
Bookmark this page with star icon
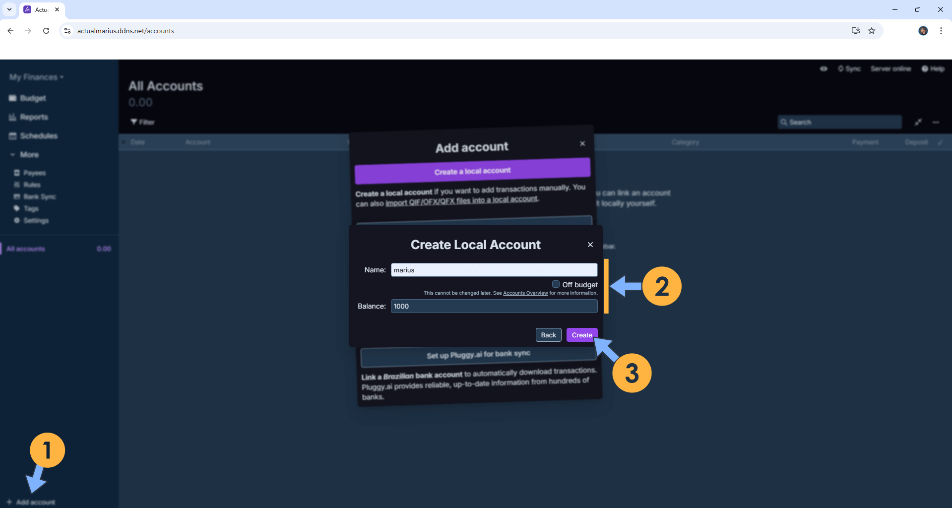872,31
